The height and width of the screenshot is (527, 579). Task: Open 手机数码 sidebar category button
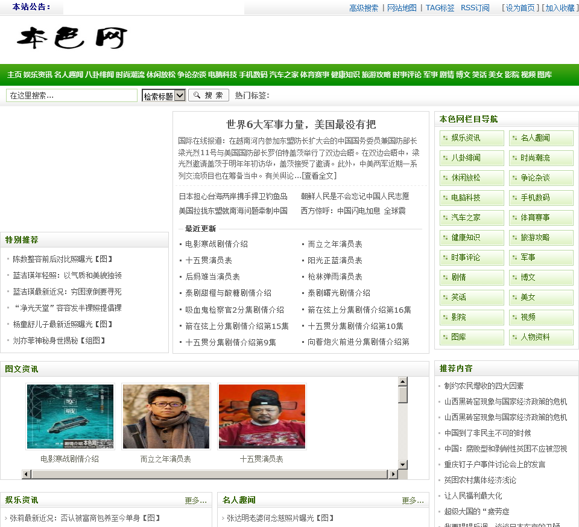[x=542, y=198]
